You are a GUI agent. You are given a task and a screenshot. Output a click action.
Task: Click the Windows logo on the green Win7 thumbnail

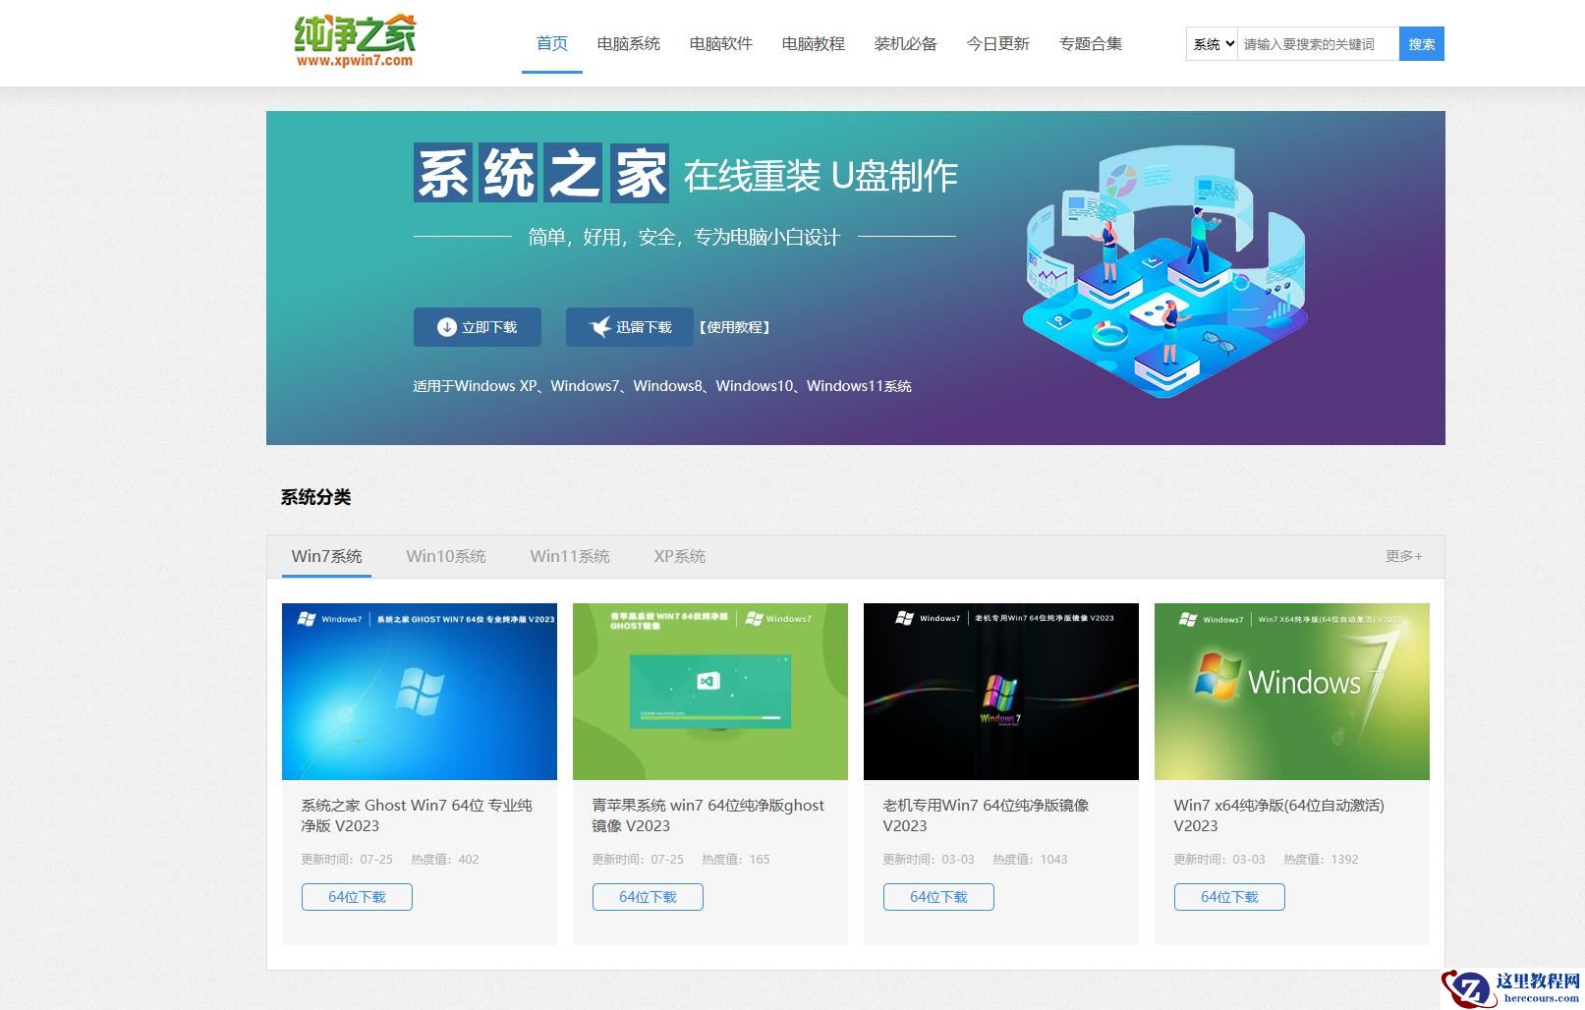click(1218, 675)
